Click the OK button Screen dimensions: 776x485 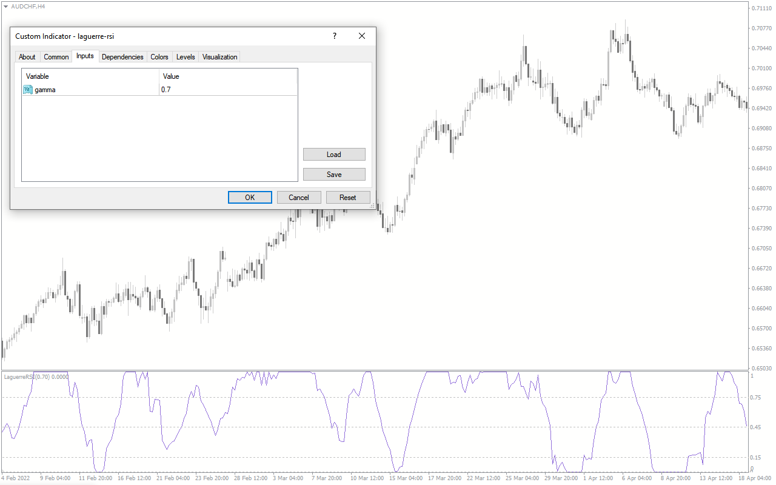[x=250, y=197]
